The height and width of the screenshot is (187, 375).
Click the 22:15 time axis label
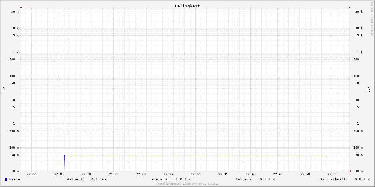point(114,174)
